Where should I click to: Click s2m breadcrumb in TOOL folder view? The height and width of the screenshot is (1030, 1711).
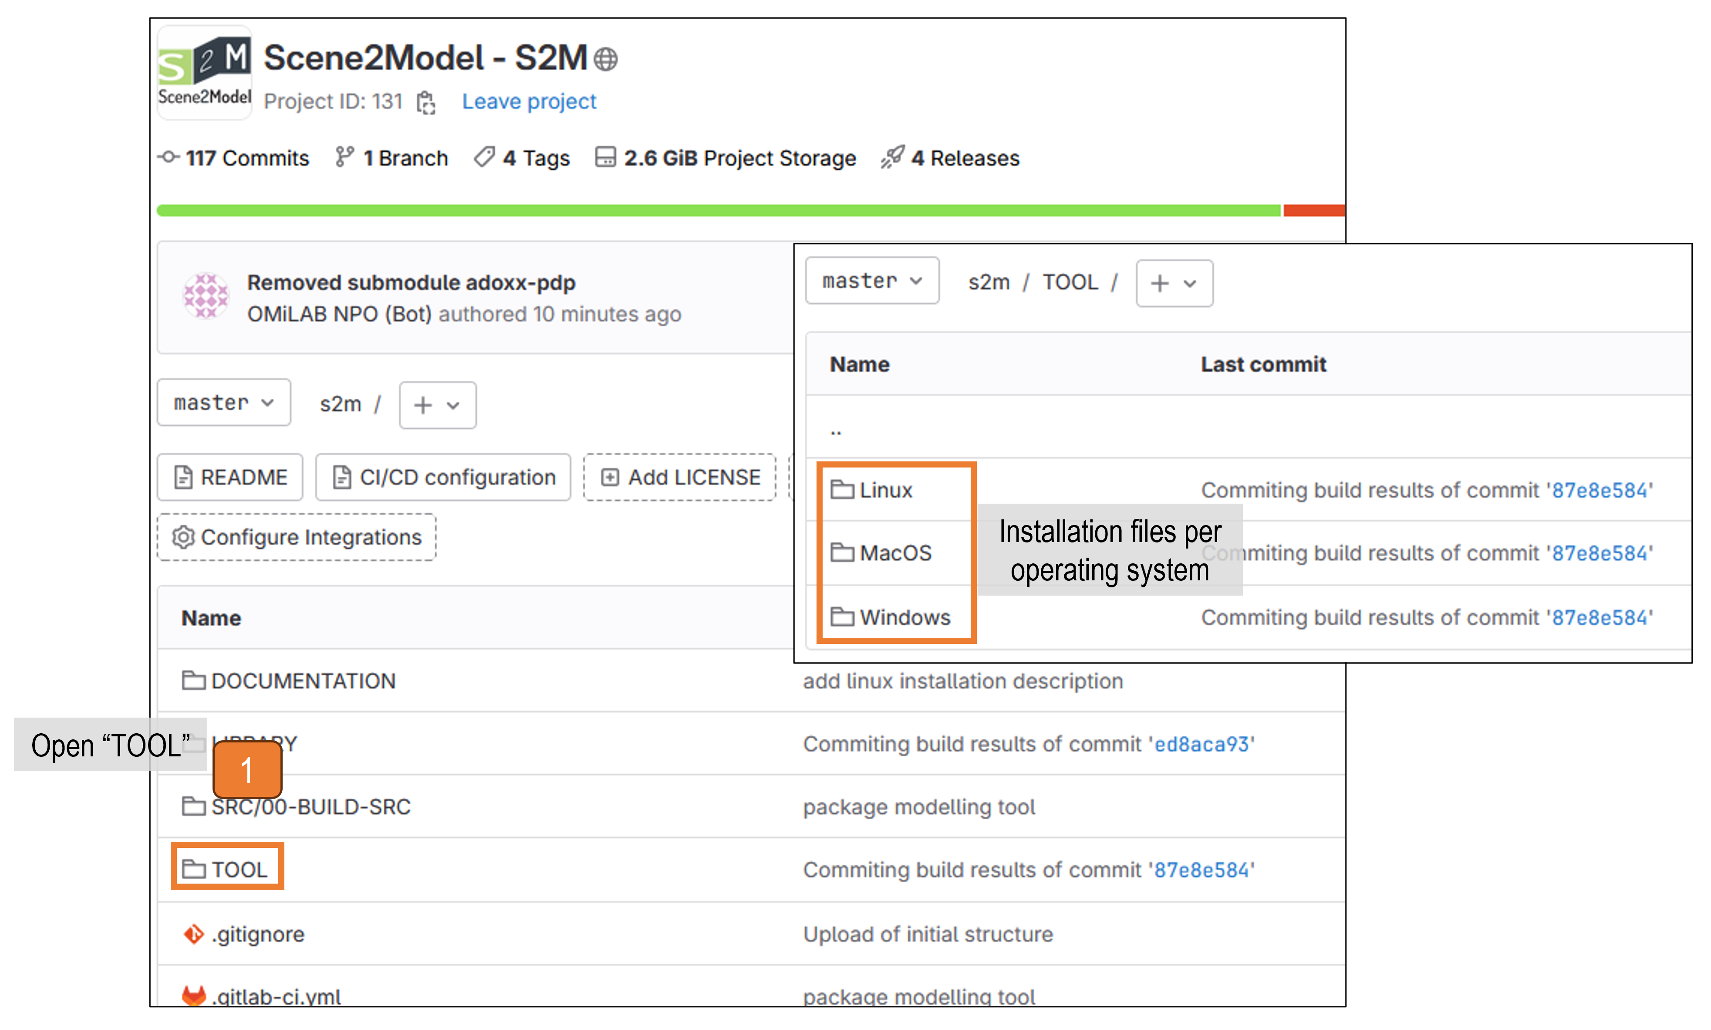(988, 282)
